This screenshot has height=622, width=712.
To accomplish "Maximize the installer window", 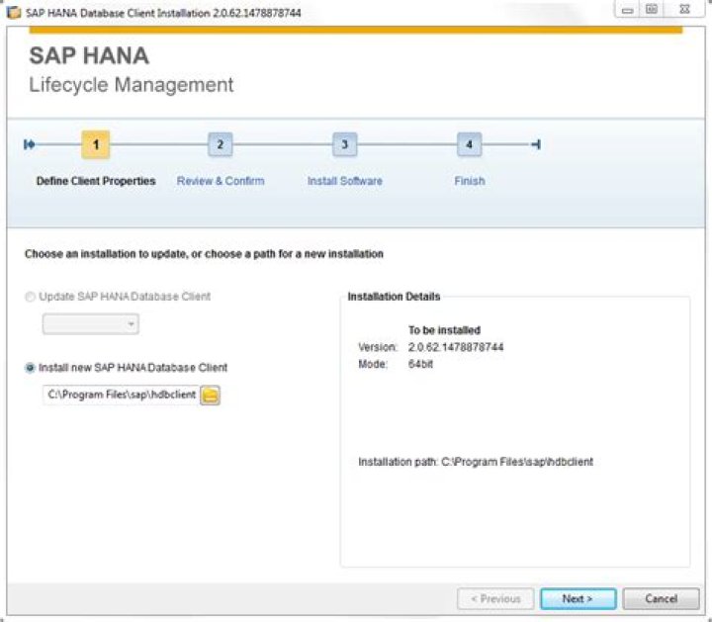I will (652, 9).
